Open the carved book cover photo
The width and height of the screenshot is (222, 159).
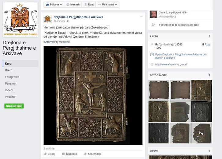click(93, 95)
